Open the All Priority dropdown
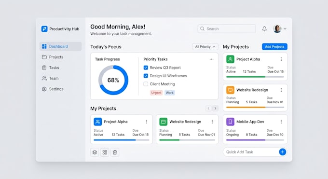This screenshot has width=328, height=179. tap(205, 47)
